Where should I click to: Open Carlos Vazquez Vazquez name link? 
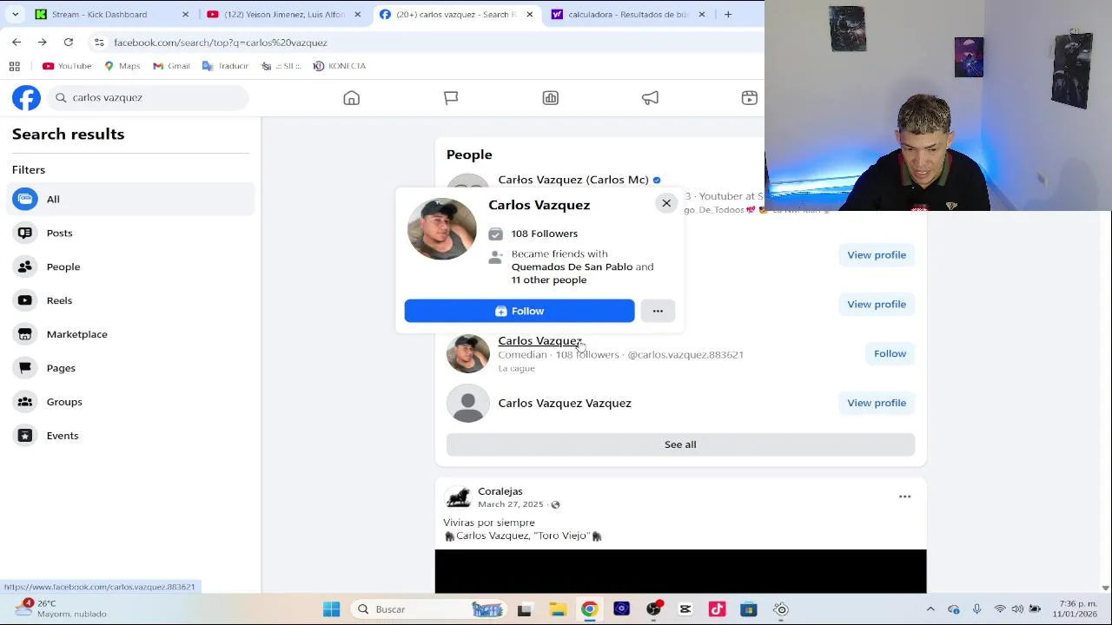click(x=565, y=403)
